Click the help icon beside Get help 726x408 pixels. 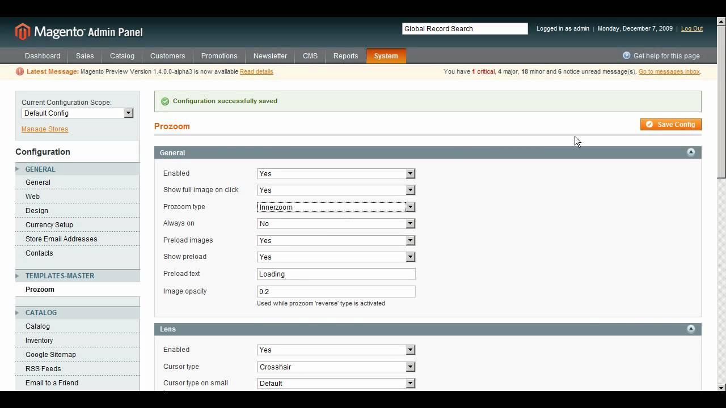(x=627, y=56)
